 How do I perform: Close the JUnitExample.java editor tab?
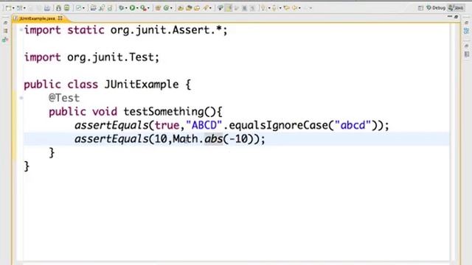(60, 18)
